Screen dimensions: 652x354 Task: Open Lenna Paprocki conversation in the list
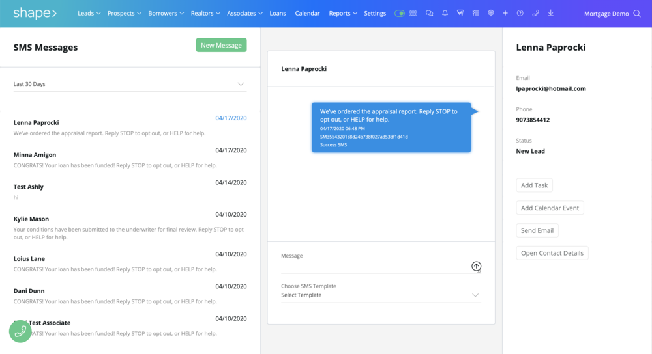tap(130, 128)
